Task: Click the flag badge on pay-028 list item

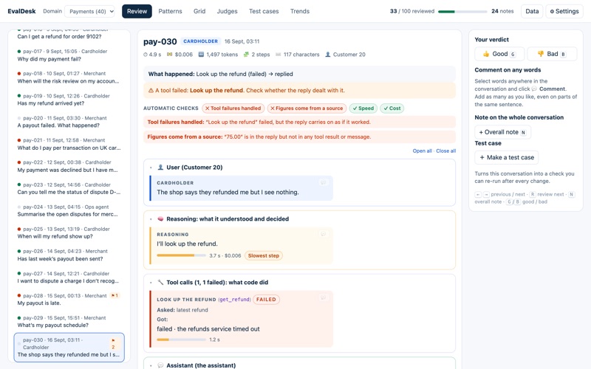Action: click(x=115, y=296)
